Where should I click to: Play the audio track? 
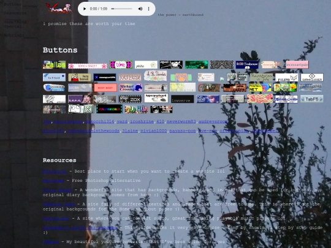pyautogui.click(x=85, y=9)
